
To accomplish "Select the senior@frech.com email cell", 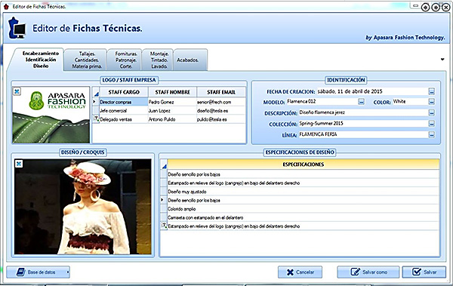I will click(221, 102).
